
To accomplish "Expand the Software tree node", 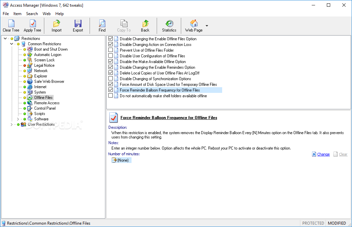I will tap(18, 119).
